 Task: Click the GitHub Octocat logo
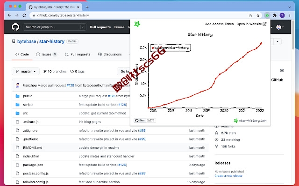pyautogui.click(x=15, y=27)
